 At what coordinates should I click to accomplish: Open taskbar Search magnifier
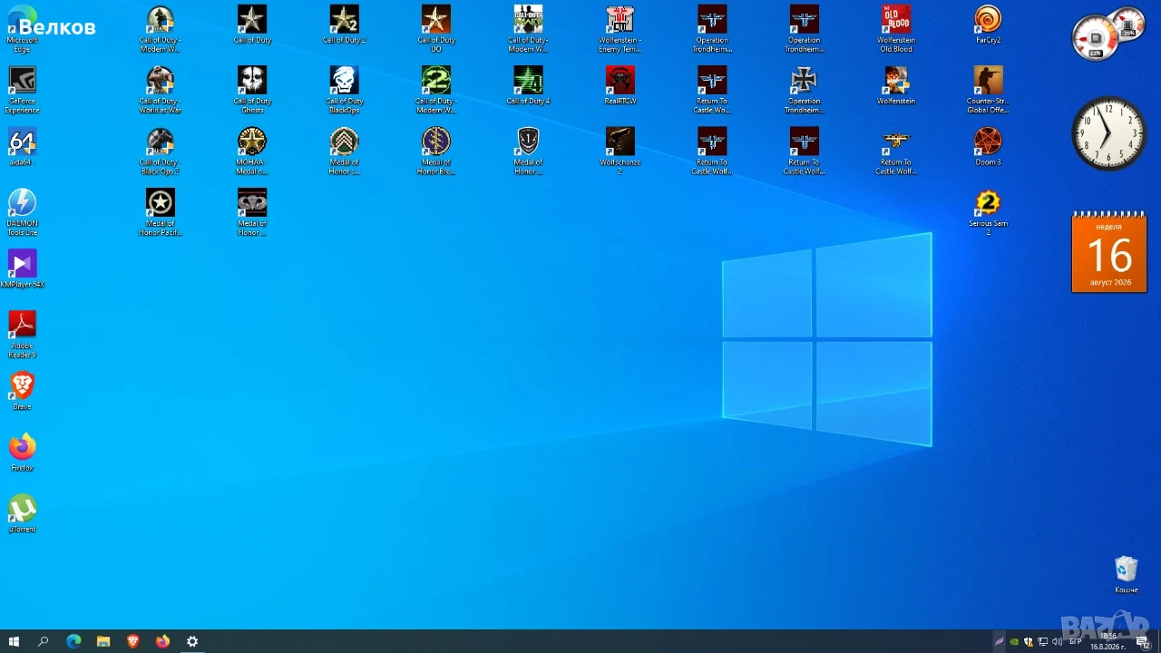coord(43,641)
